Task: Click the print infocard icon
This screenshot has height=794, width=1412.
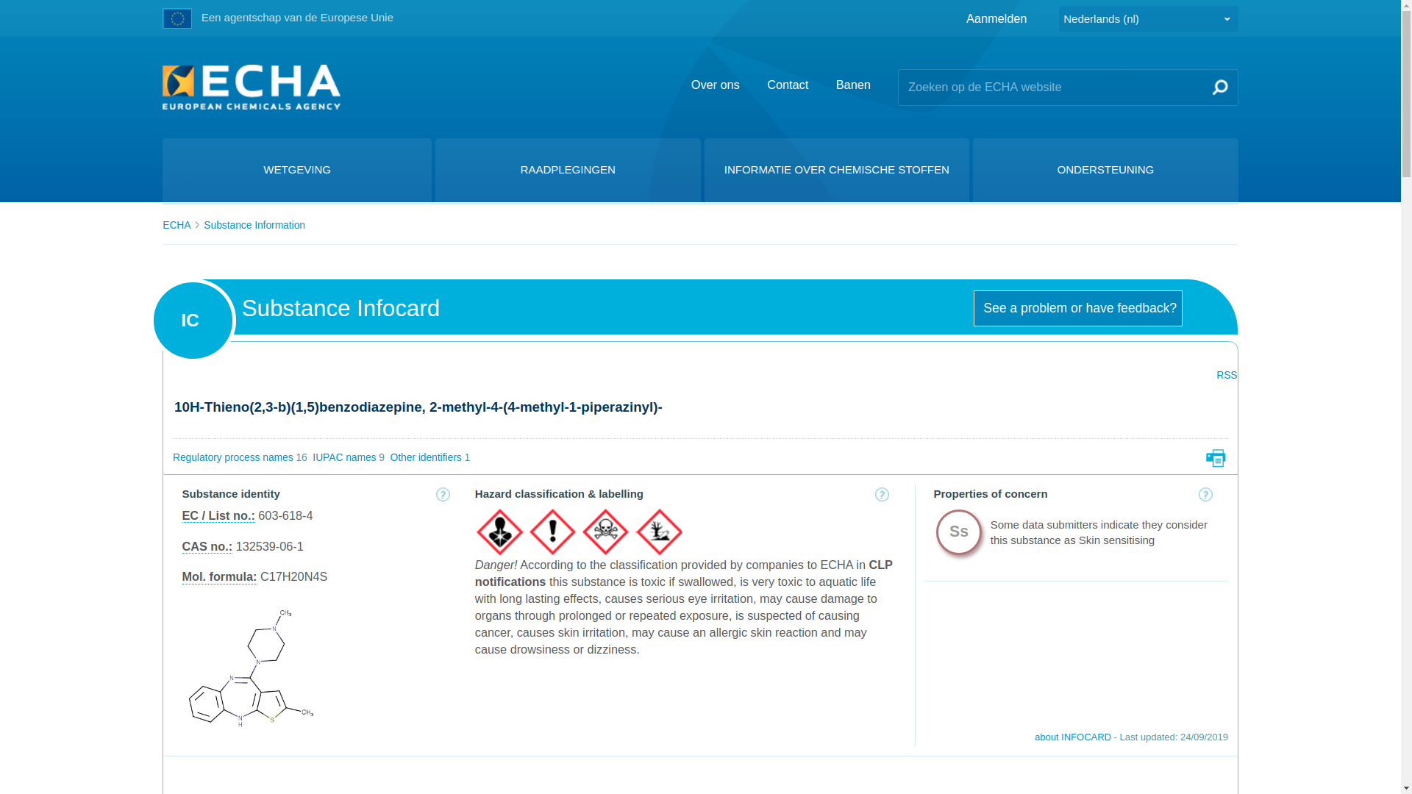Action: [1216, 458]
